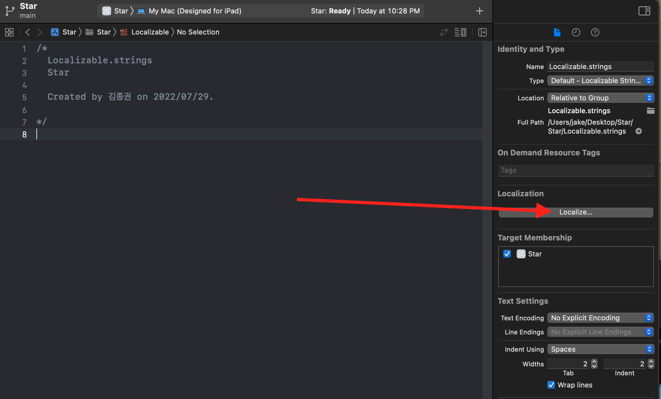
Task: Uncheck Star target membership checkbox
Action: 507,254
